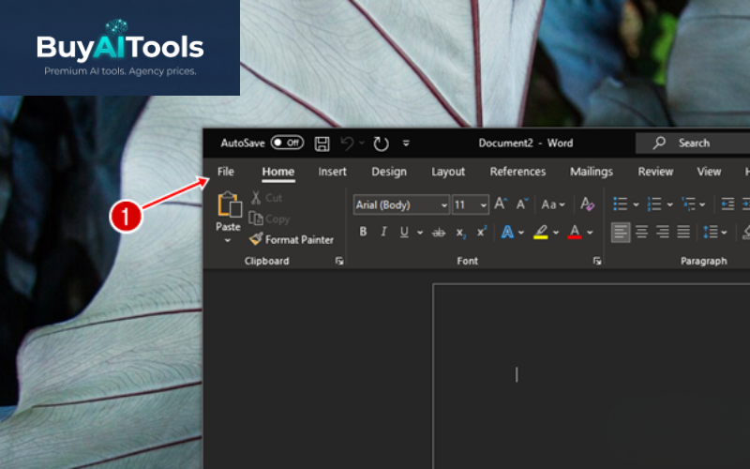Image resolution: width=750 pixels, height=469 pixels.
Task: Toggle Bold formatting
Action: (363, 232)
